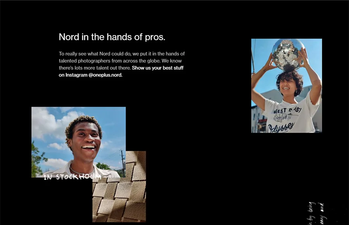Click the "Nord in the hands of pros." heading
The height and width of the screenshot is (225, 349).
[112, 37]
